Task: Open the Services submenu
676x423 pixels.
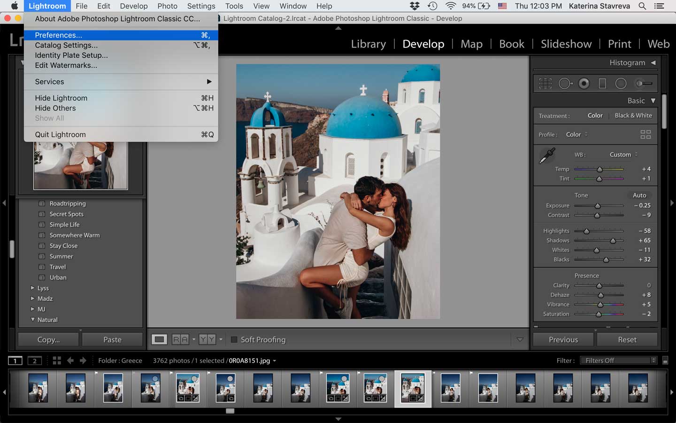Action: tap(121, 82)
